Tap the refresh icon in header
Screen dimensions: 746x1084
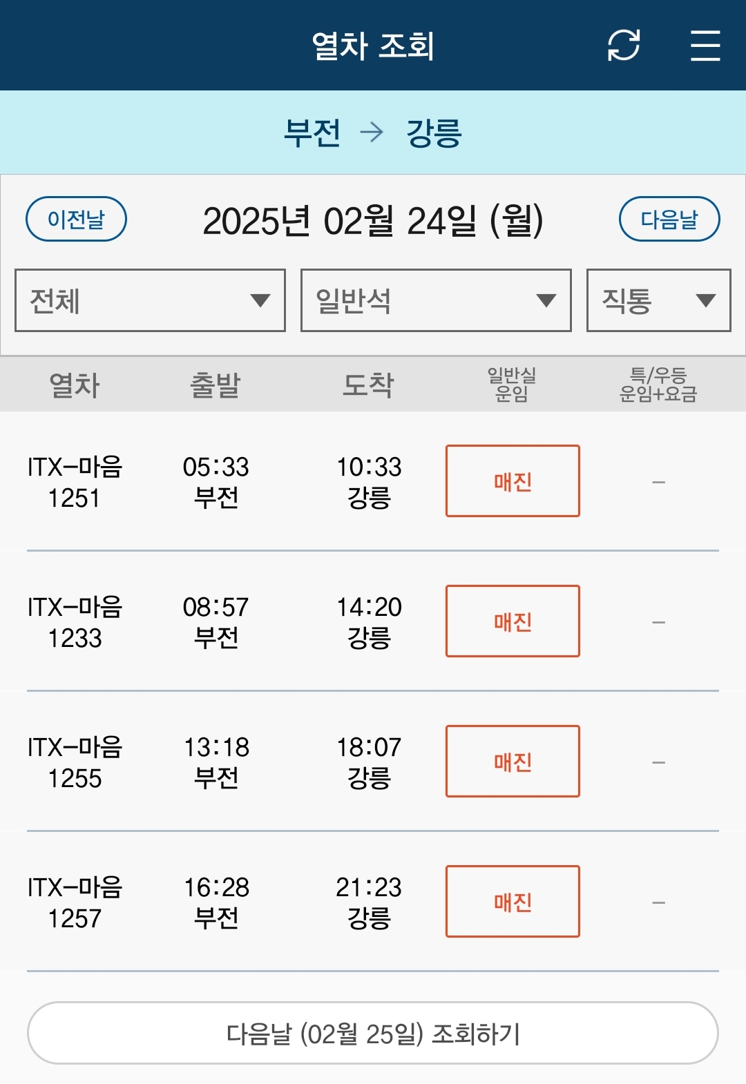[x=623, y=46]
